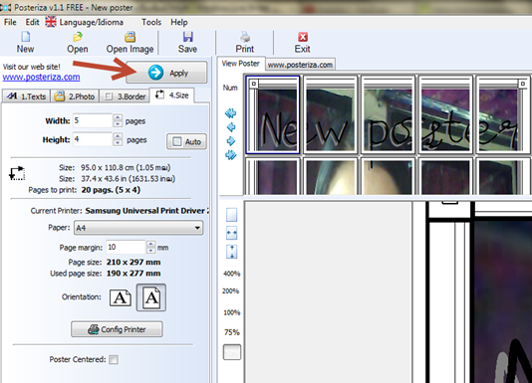
Task: Increase Width pages with up arrow
Action: click(x=118, y=117)
